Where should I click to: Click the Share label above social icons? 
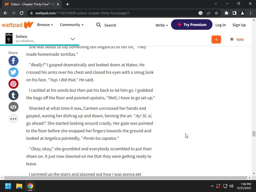pyautogui.click(x=13, y=53)
